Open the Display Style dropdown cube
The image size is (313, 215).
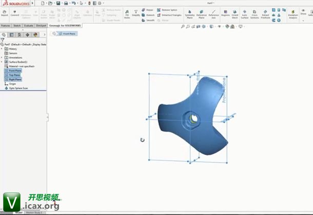point(211,26)
